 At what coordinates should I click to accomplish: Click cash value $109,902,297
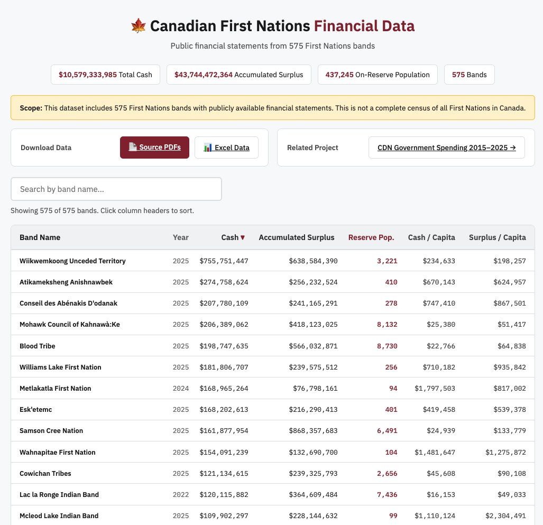(224, 516)
